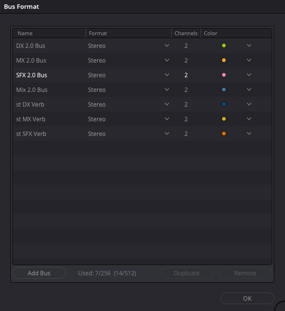This screenshot has height=311, width=285.
Task: Open format dropdown for DX 2.0 Bus
Action: coord(167,45)
